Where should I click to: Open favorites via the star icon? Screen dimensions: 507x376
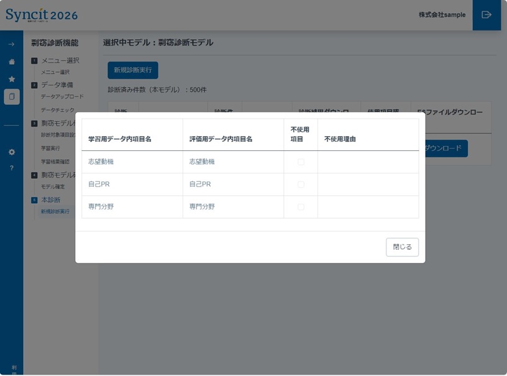pyautogui.click(x=11, y=79)
